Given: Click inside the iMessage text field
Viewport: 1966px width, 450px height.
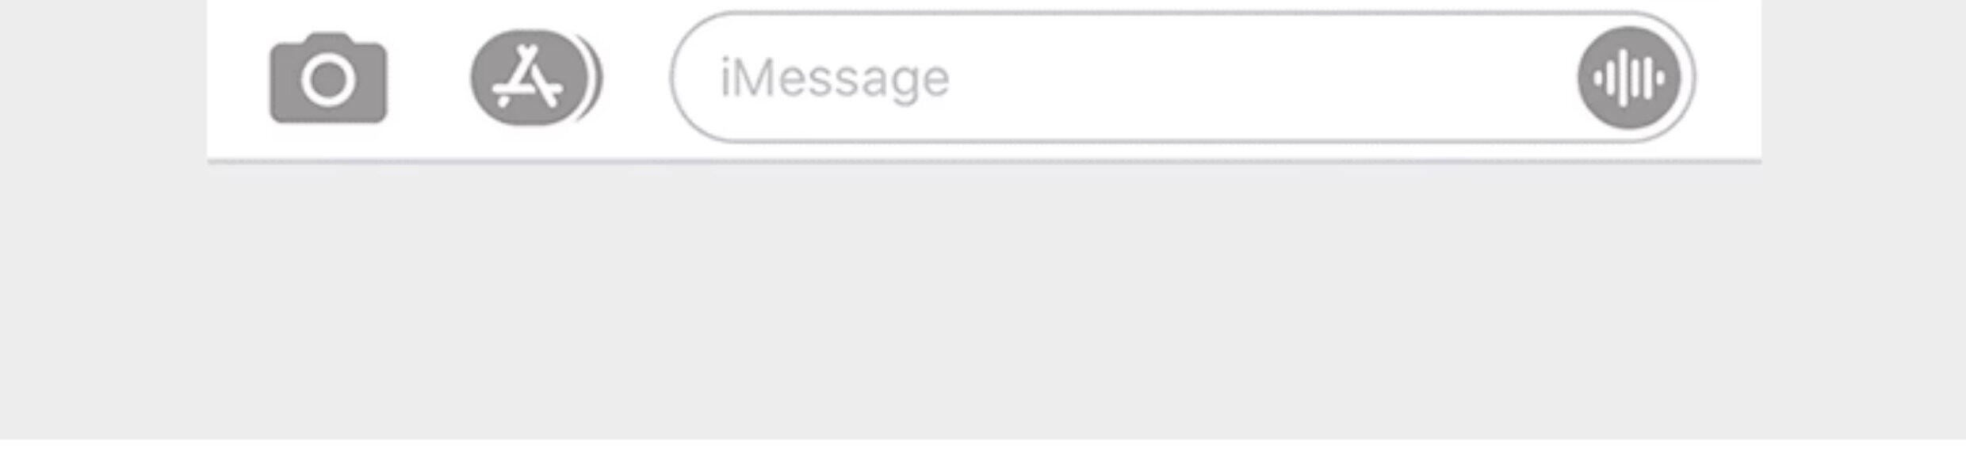Looking at the screenshot, I should (x=1183, y=78).
